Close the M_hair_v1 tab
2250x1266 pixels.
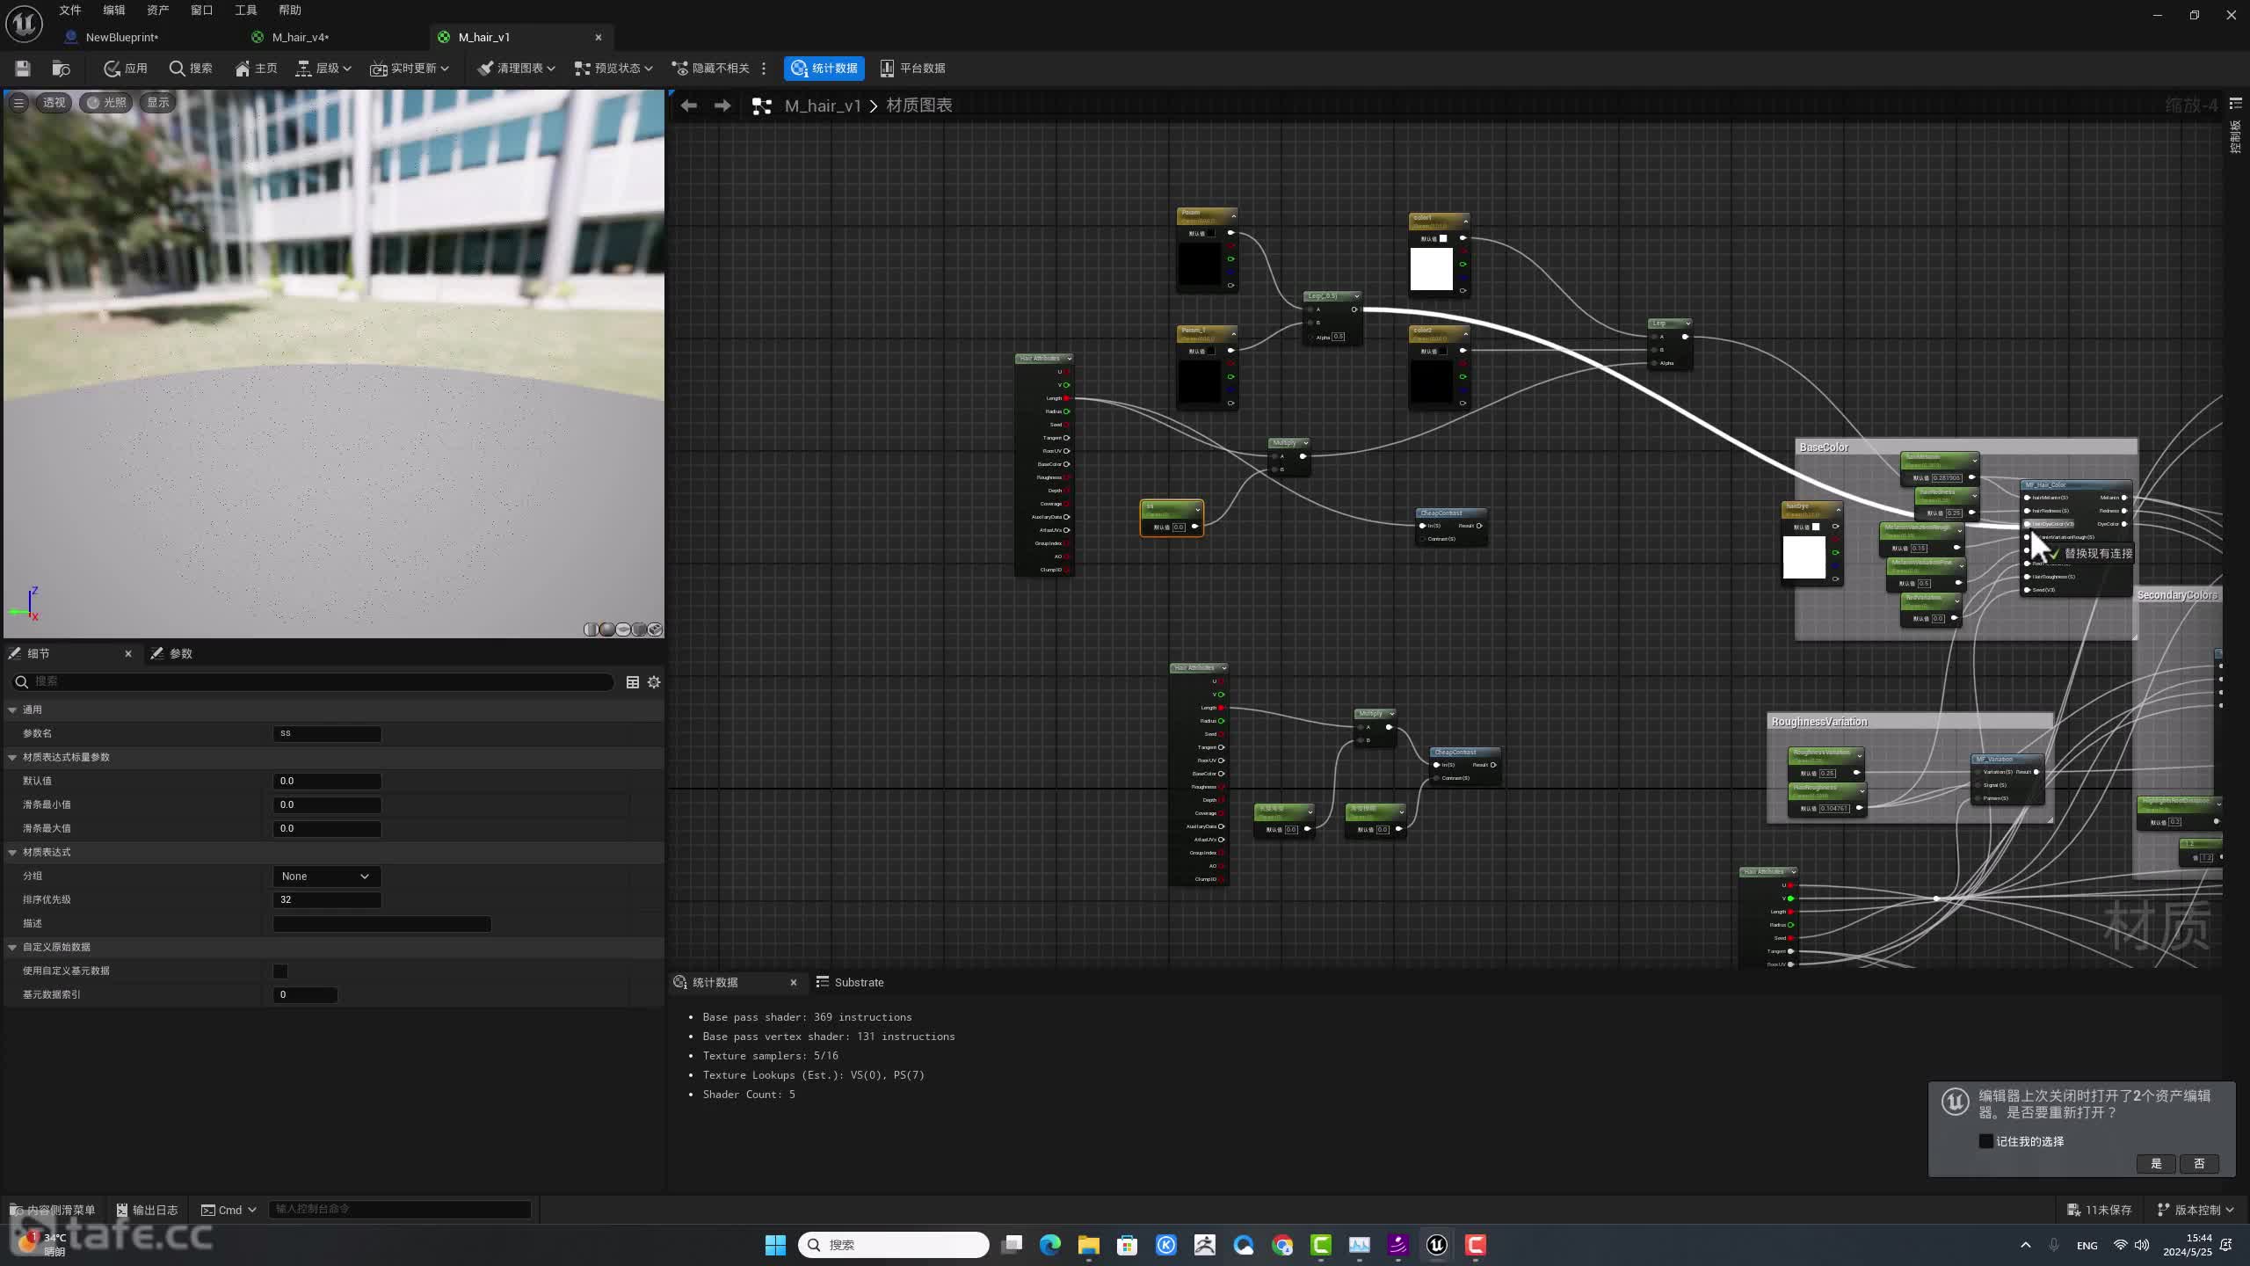(599, 37)
